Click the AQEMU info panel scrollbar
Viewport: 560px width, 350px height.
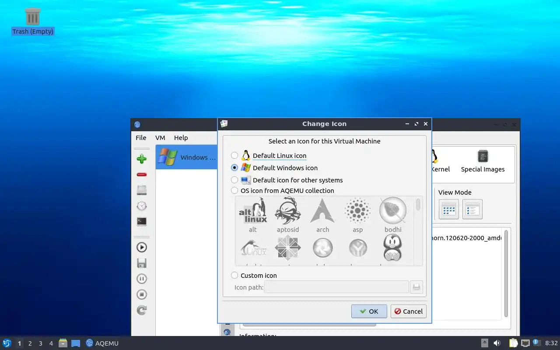[x=506, y=273]
